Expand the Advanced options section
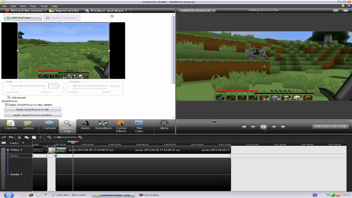This screenshot has height=198, width=352. click(x=9, y=97)
